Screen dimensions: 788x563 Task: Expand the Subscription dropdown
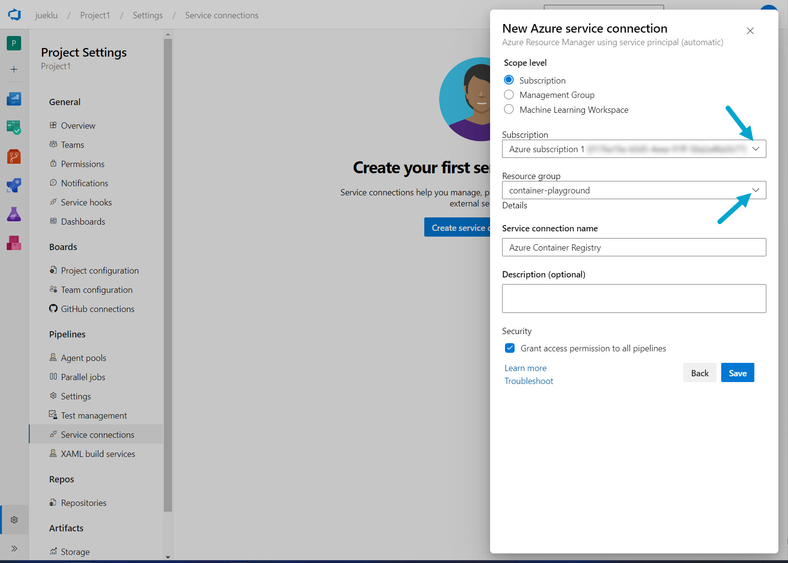tap(755, 149)
